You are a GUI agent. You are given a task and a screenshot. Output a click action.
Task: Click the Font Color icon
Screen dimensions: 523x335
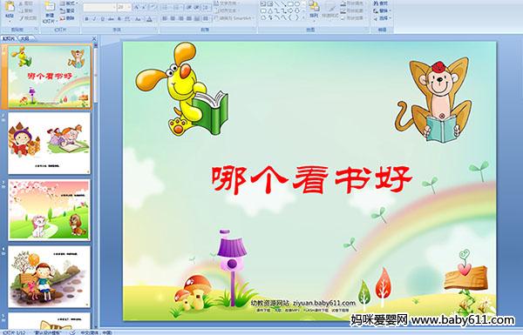click(x=149, y=19)
